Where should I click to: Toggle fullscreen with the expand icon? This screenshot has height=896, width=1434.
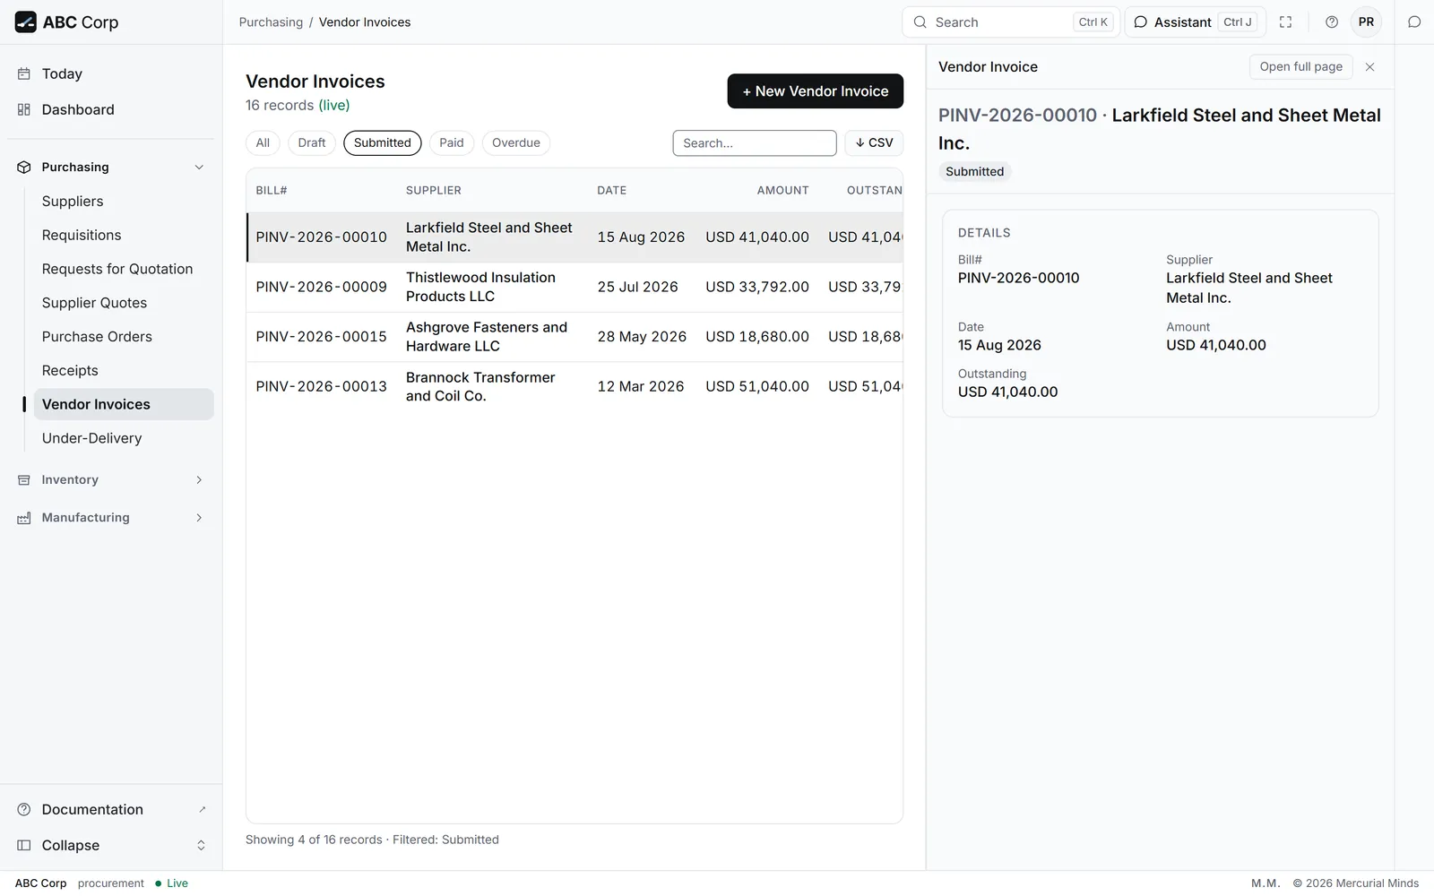click(x=1285, y=22)
